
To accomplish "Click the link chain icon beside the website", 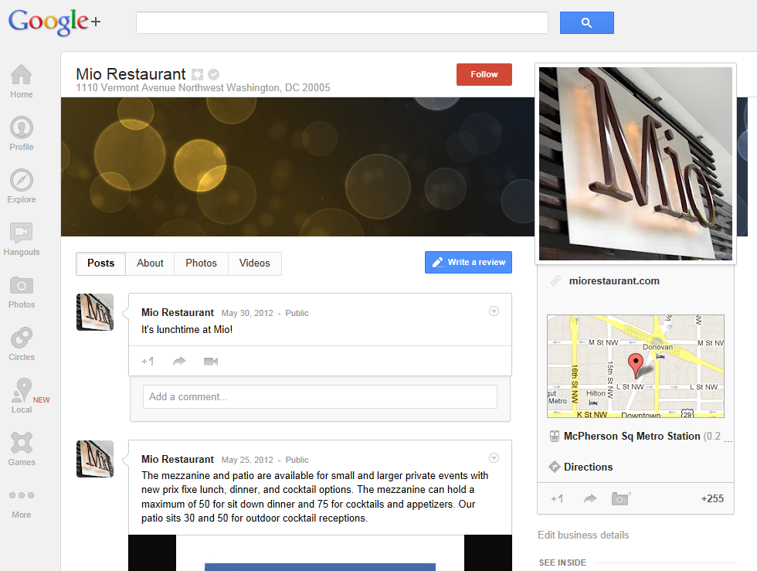I will tap(555, 280).
